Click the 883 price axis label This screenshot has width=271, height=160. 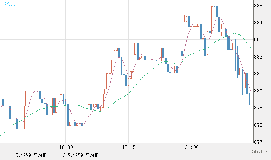(x=258, y=39)
